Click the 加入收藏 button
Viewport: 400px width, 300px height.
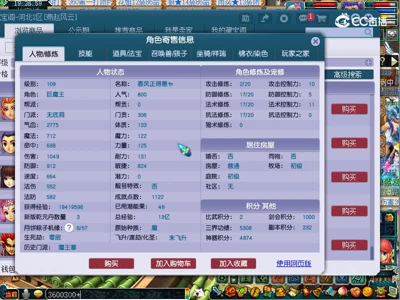pos(233,263)
